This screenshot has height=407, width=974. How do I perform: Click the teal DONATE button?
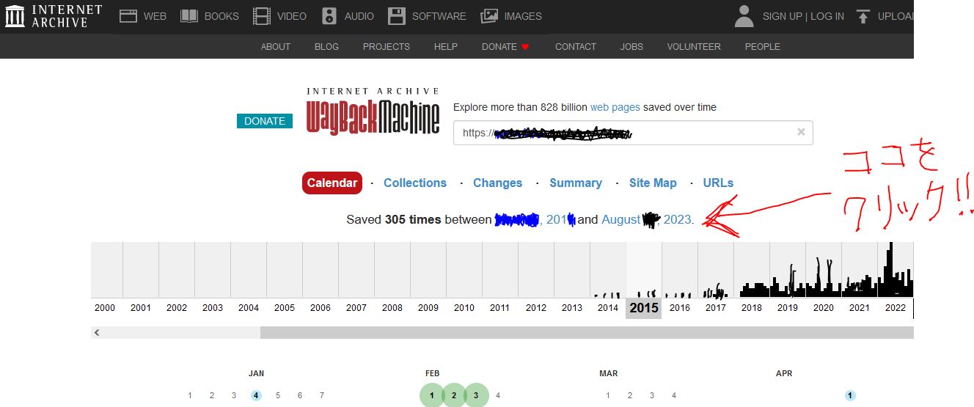tap(265, 121)
